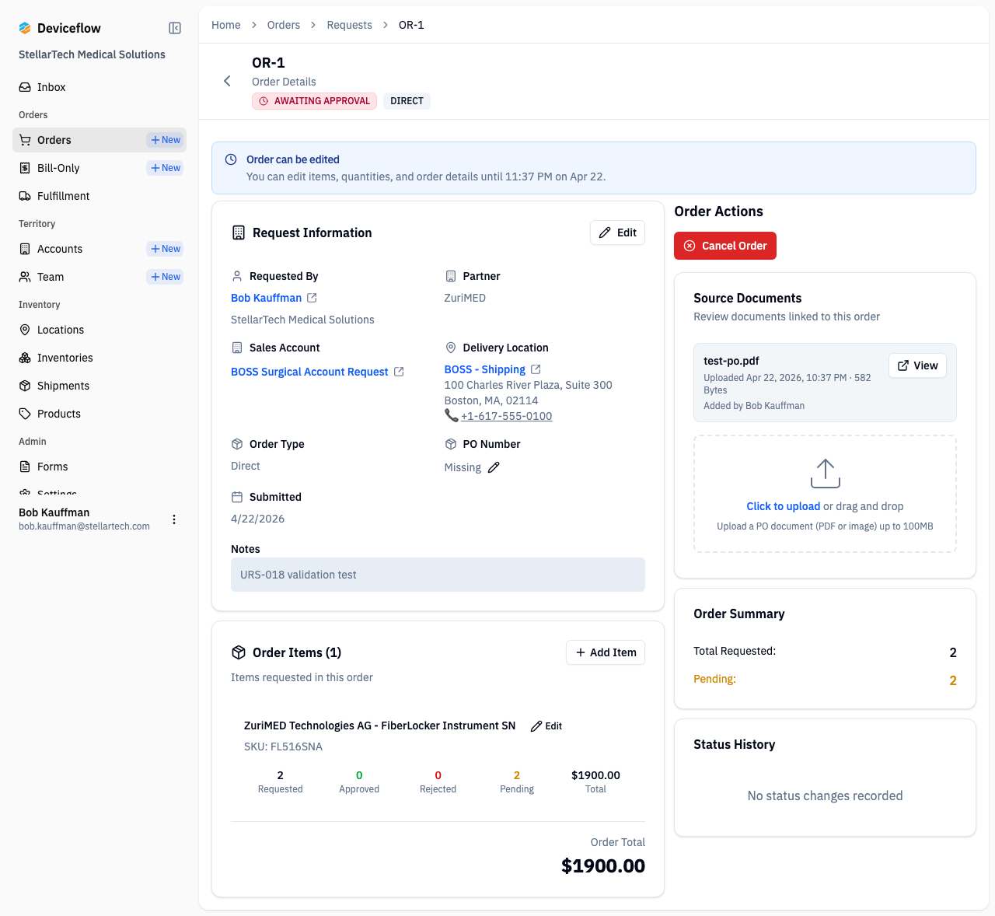The height and width of the screenshot is (916, 995).
Task: Call the +1-617-555-0100 phone link
Action: [506, 416]
